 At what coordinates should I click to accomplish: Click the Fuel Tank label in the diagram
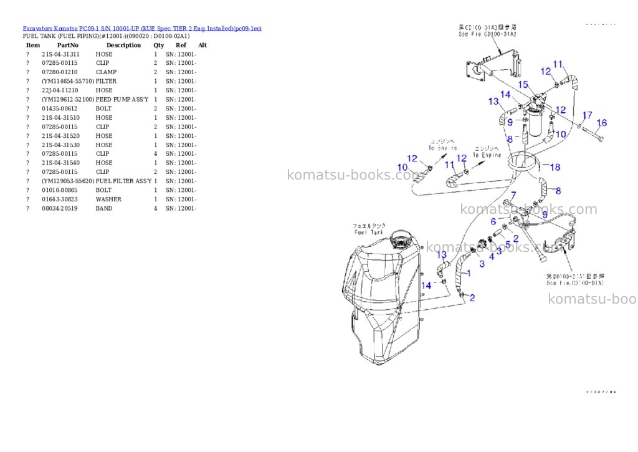369,232
